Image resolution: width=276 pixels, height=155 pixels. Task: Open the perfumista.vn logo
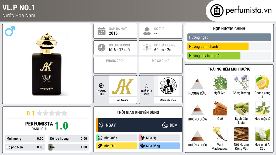click(x=241, y=10)
